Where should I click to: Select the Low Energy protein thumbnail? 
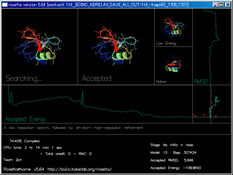coord(173,27)
